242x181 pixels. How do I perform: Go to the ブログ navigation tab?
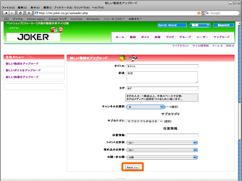[170, 37]
